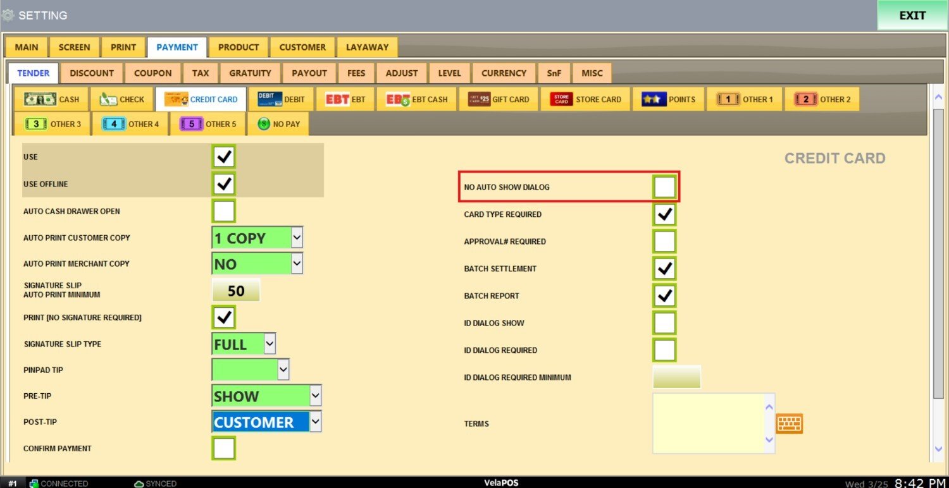
Task: Expand the Post-Tip dropdown
Action: (315, 422)
